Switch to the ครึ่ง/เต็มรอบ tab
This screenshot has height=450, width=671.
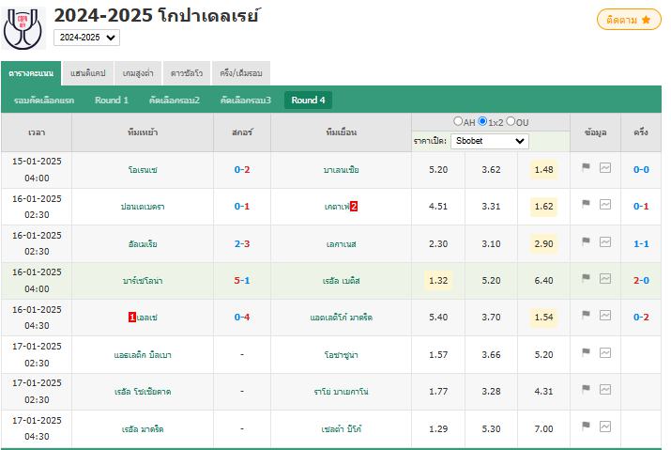click(x=241, y=73)
